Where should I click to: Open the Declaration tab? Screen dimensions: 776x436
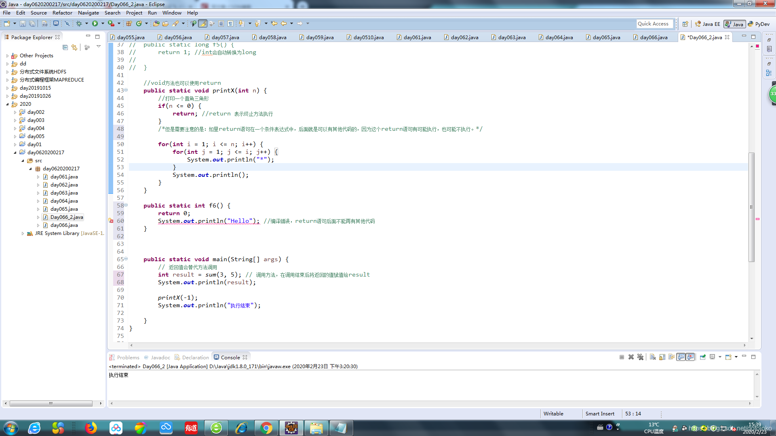192,357
